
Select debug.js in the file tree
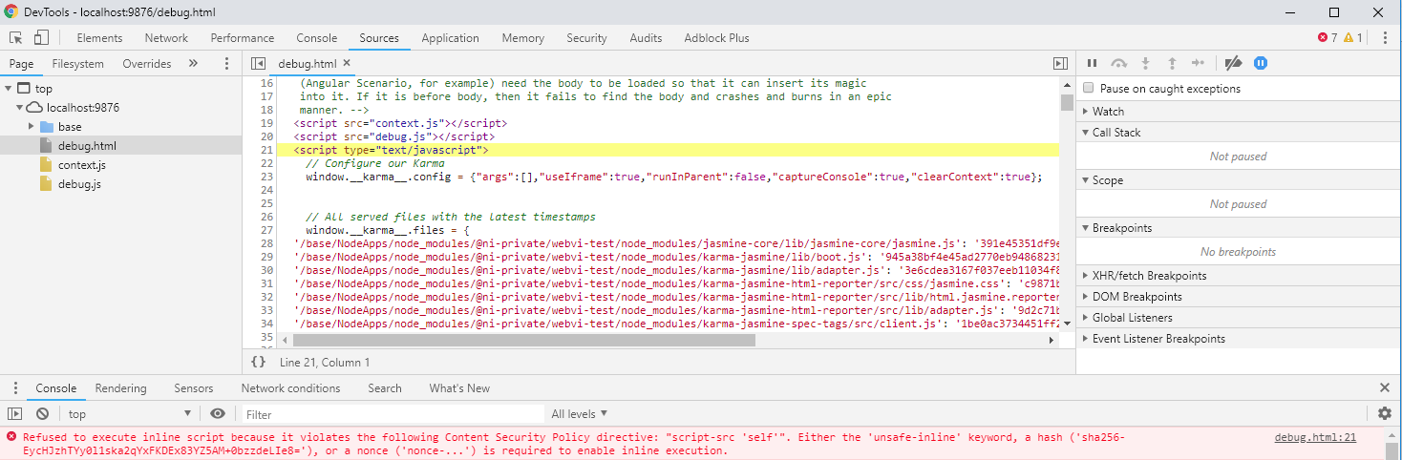79,184
